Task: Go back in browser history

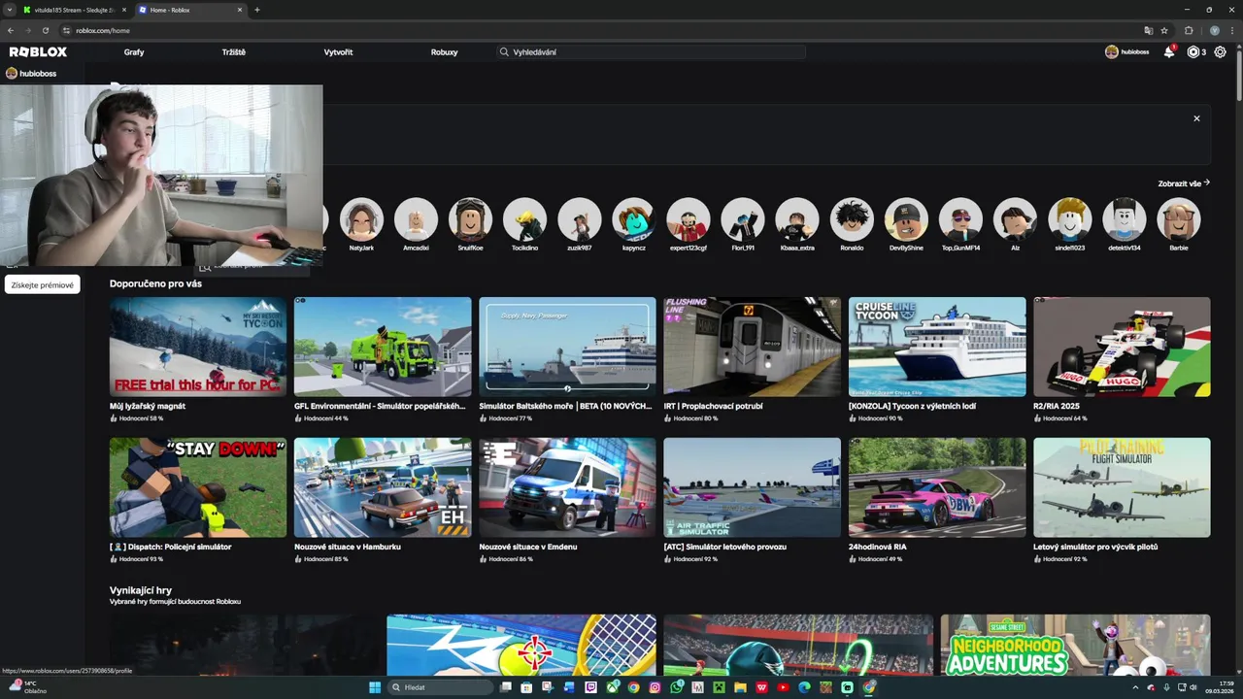Action: coord(11,30)
